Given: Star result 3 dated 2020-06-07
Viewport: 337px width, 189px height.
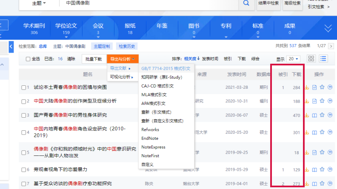Looking at the screenshot, I should (x=322, y=115).
